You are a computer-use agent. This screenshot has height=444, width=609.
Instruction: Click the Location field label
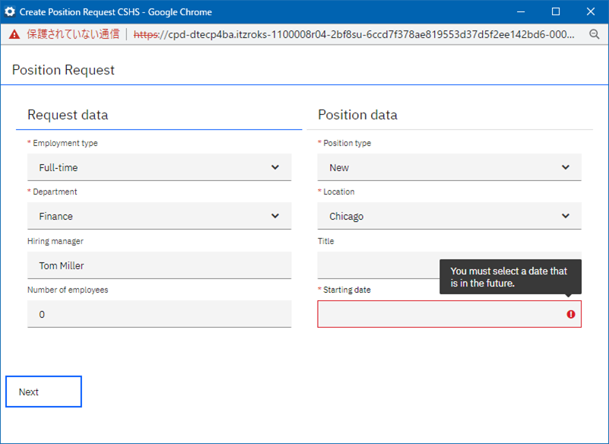tap(338, 192)
